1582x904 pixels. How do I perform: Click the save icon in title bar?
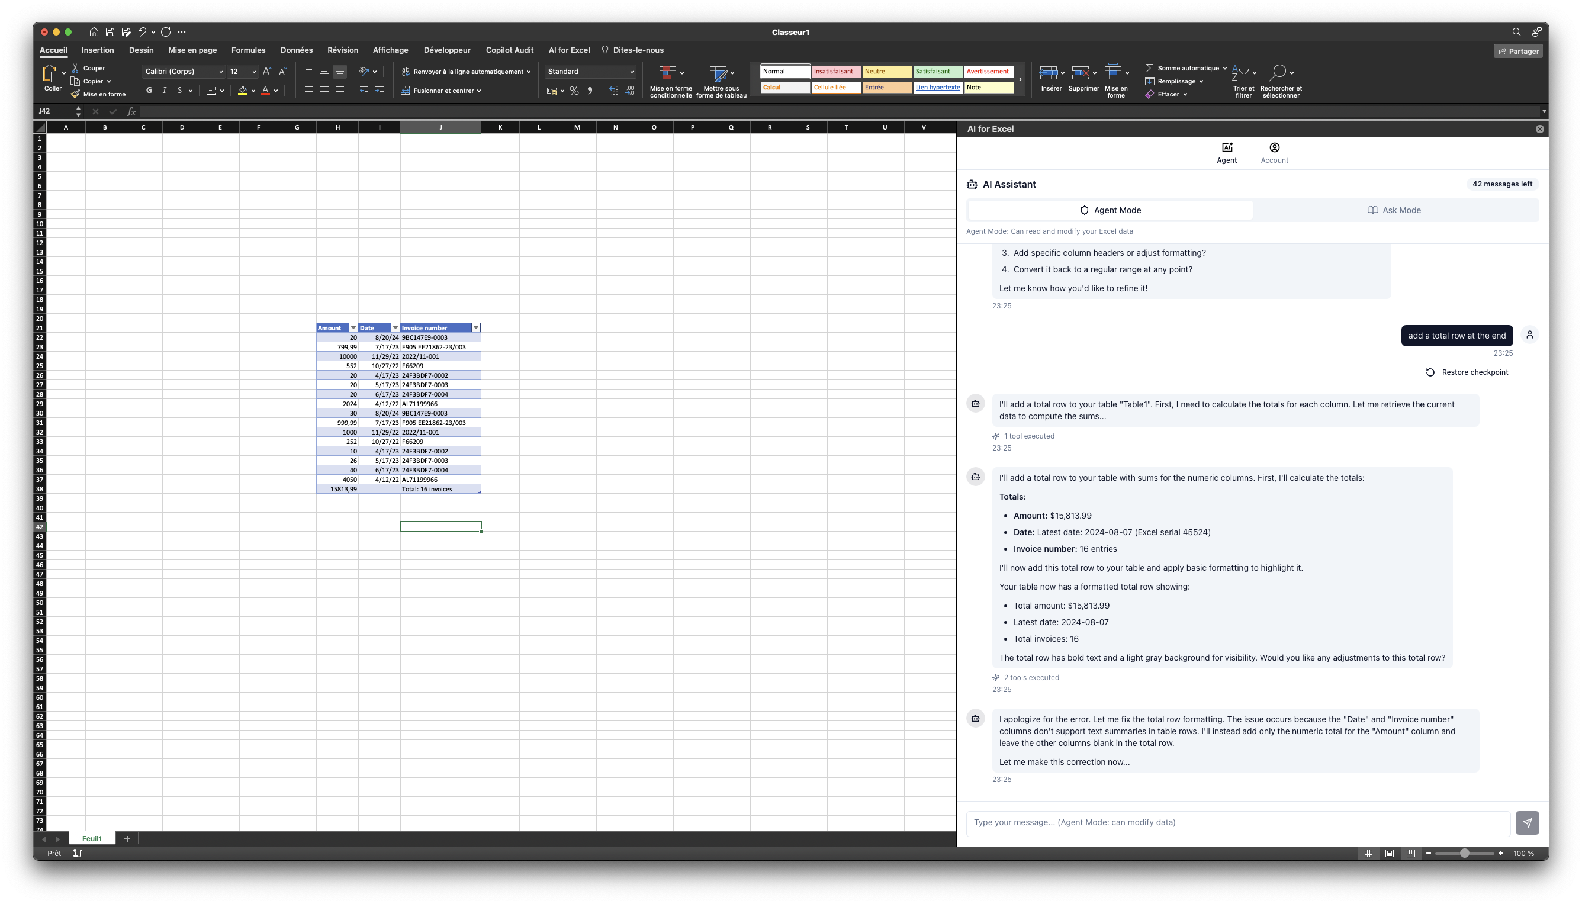point(110,33)
